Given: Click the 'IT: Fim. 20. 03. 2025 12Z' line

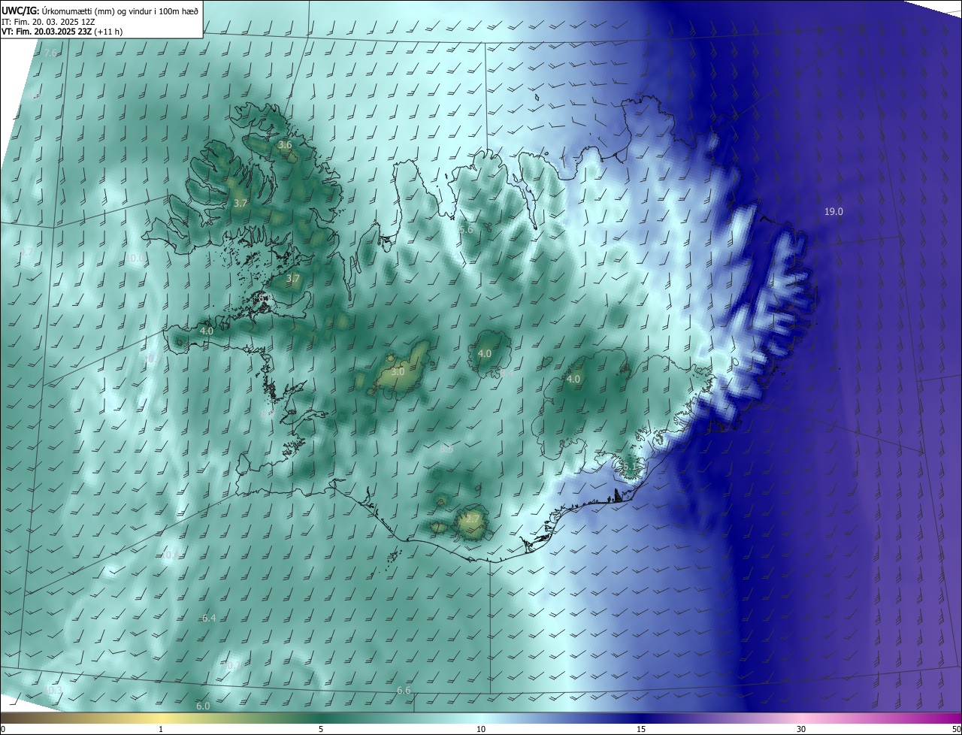Looking at the screenshot, I should coord(48,21).
